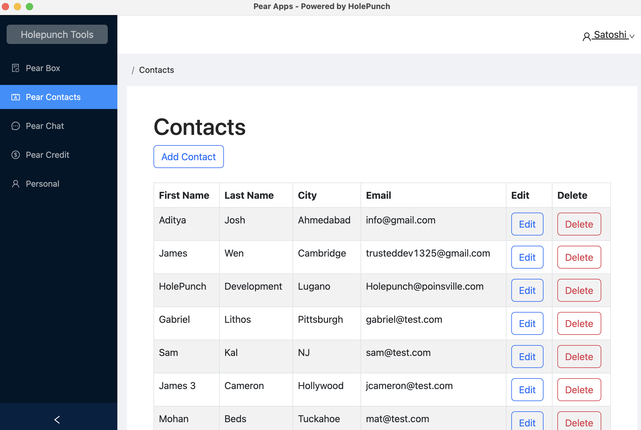Collapse the sidebar with the left arrow

(x=57, y=419)
